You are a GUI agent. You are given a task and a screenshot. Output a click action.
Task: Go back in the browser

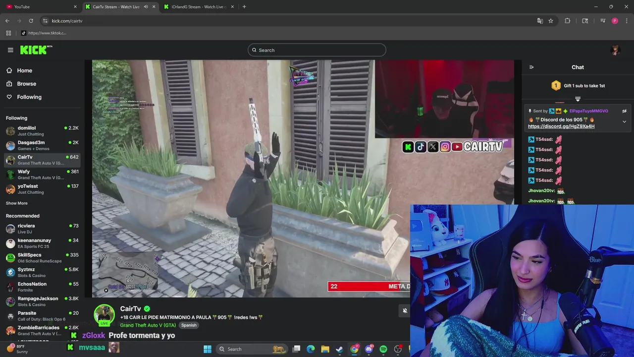point(7,21)
